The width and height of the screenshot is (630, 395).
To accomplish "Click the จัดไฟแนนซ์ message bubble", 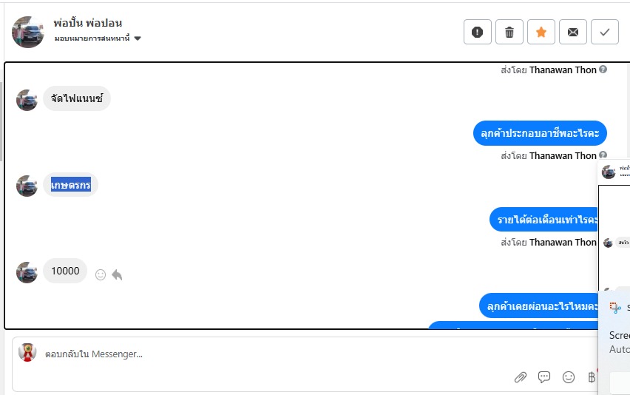I will (77, 98).
